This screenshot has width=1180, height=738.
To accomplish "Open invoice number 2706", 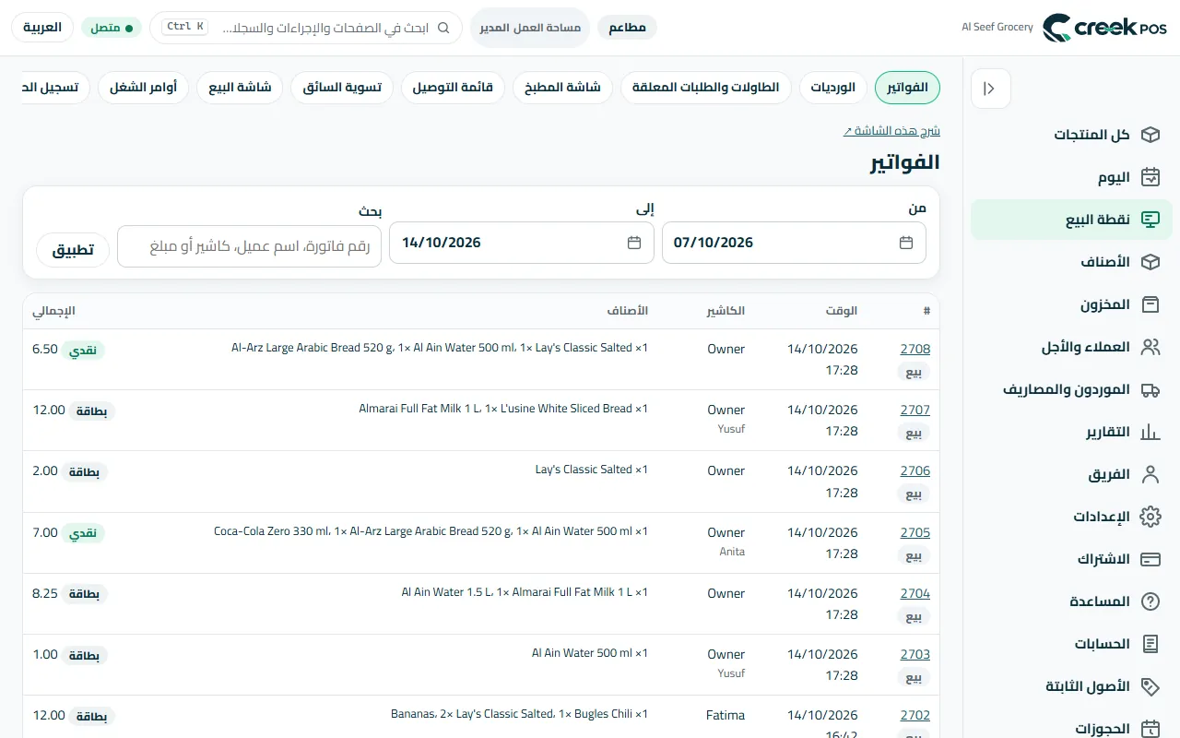I will pos(914,471).
